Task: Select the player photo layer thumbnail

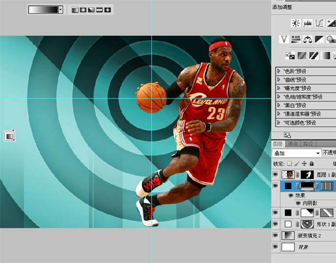Action: 288,175
